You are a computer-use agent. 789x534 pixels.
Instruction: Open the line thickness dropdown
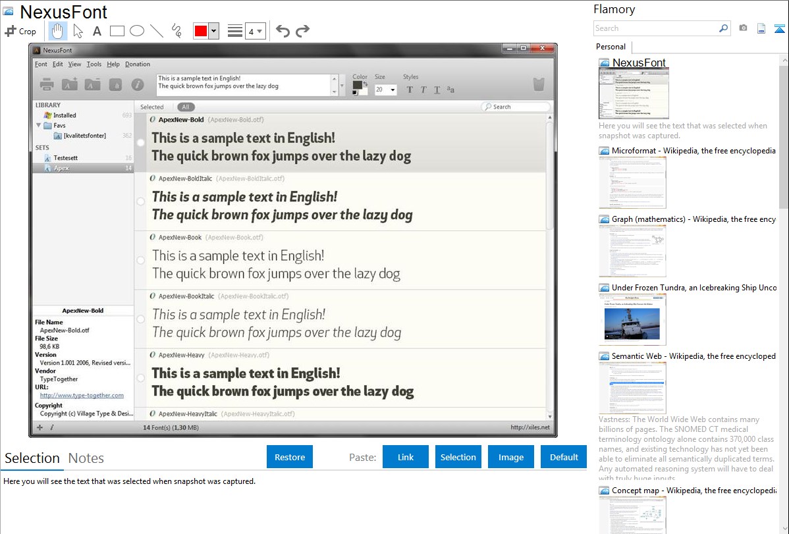click(x=255, y=31)
